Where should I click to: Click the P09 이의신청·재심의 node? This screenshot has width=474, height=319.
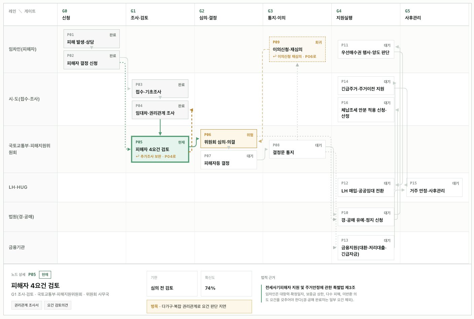point(297,49)
